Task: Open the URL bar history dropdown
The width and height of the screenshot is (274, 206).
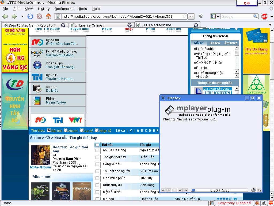Action: (191, 16)
